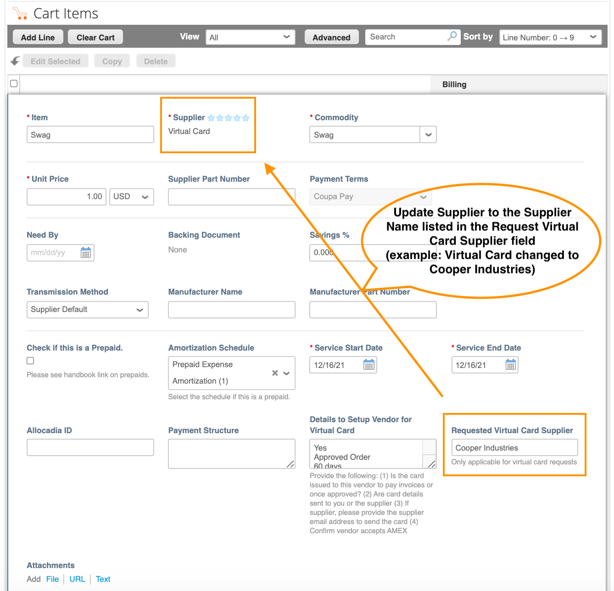Expand the View dropdown set to All

(250, 37)
